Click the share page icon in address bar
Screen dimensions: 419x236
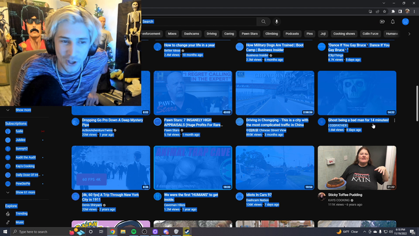pos(377,12)
